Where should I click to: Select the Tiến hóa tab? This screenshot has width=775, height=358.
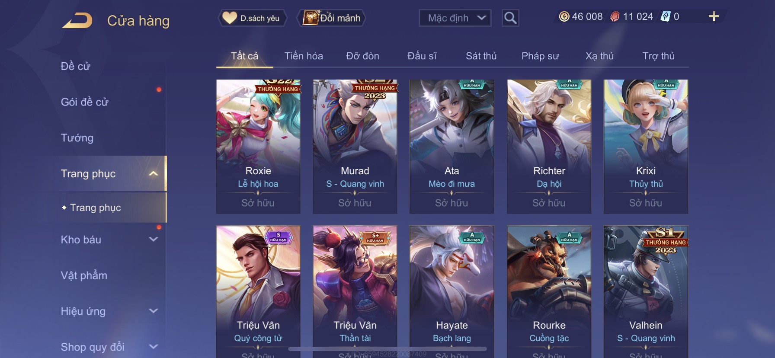click(304, 56)
